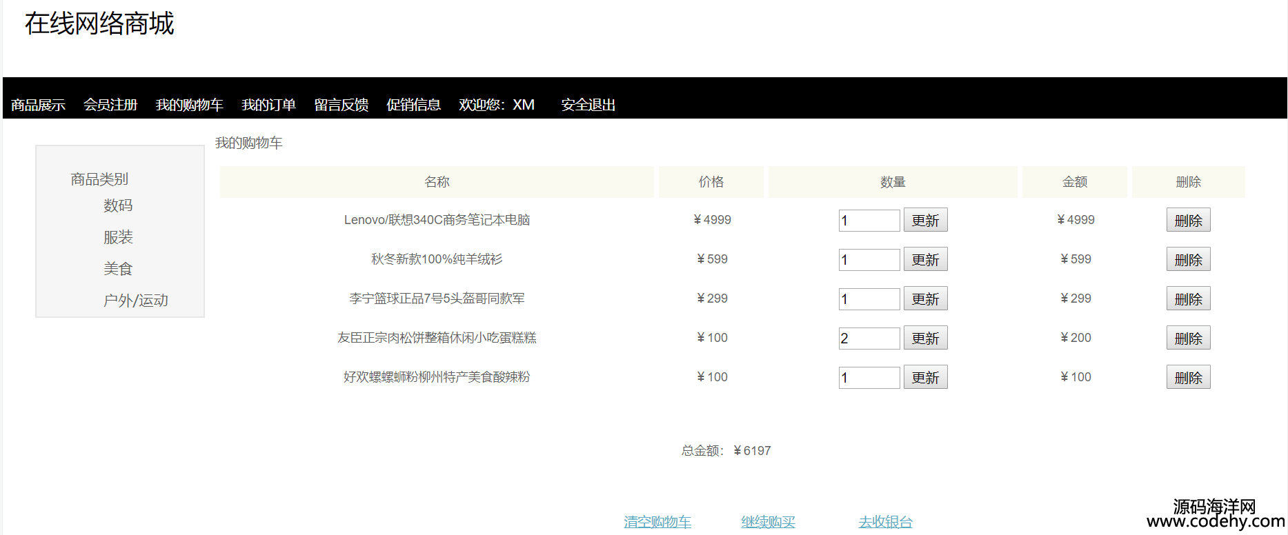Viewport: 1288px width, 535px height.
Task: Focus the quantity box for 友臣肉松饼
Action: coord(869,339)
